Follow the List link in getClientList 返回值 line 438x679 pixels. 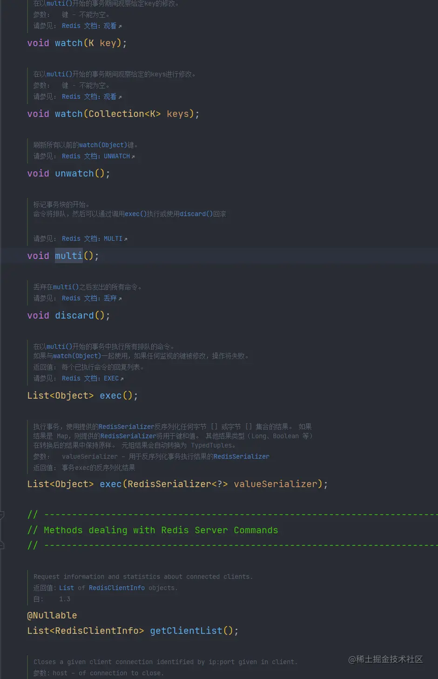(x=67, y=588)
